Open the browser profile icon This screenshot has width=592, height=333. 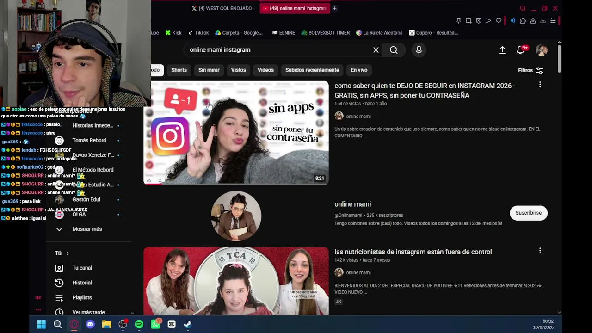coord(533,21)
